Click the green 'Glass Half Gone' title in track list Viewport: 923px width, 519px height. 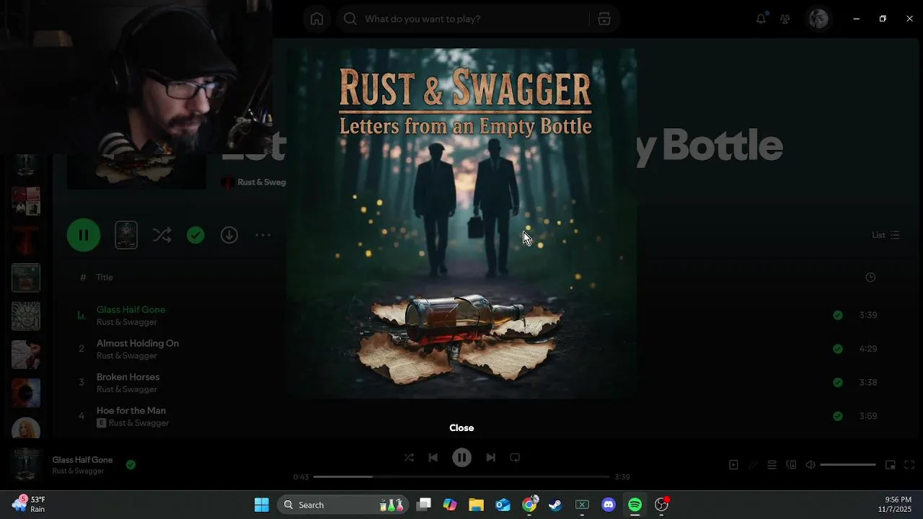(x=131, y=310)
